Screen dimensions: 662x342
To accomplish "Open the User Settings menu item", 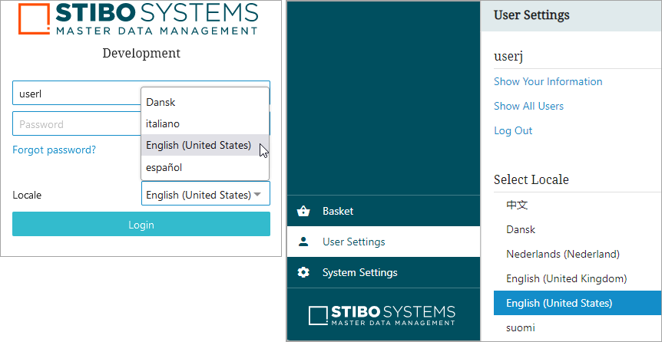I will pyautogui.click(x=384, y=242).
